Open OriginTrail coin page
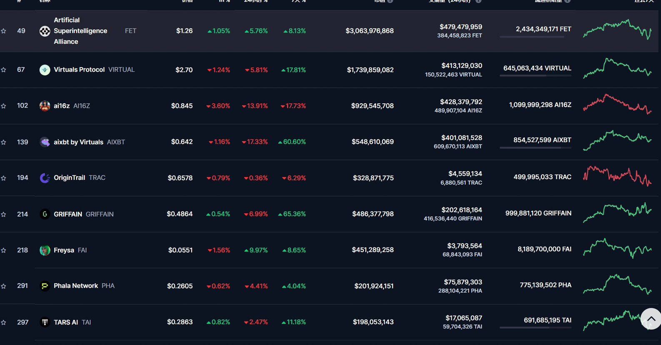This screenshot has width=661, height=345. click(69, 177)
